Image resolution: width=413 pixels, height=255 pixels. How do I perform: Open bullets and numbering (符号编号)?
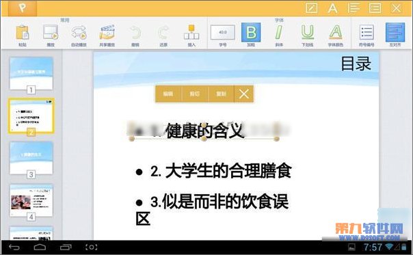367,33
